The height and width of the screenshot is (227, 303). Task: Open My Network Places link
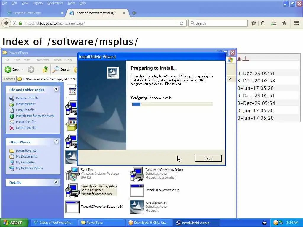pyautogui.click(x=29, y=168)
